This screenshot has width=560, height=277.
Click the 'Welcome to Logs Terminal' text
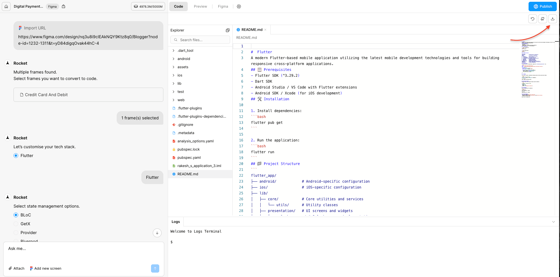(x=196, y=231)
